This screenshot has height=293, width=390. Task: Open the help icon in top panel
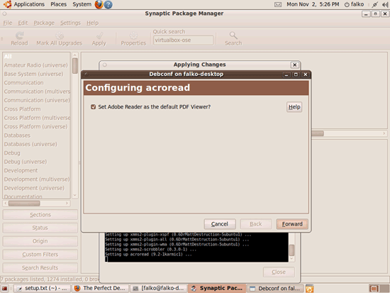coord(108,4)
